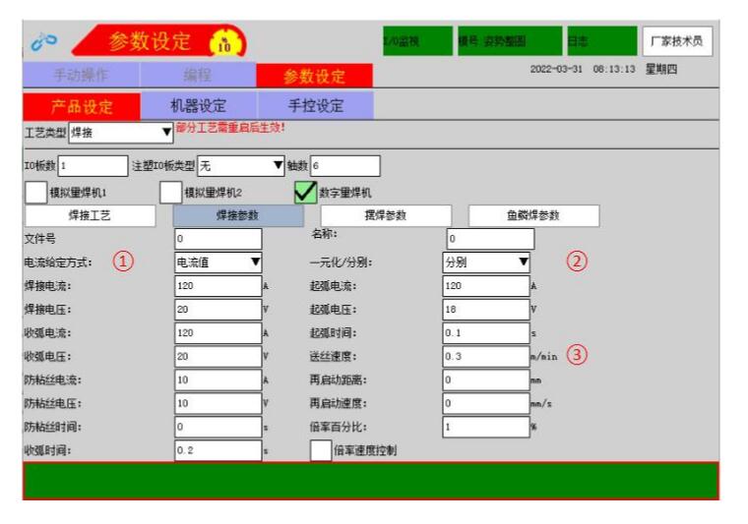Open the 焊接工艺 section
The height and width of the screenshot is (524, 748).
(x=91, y=215)
